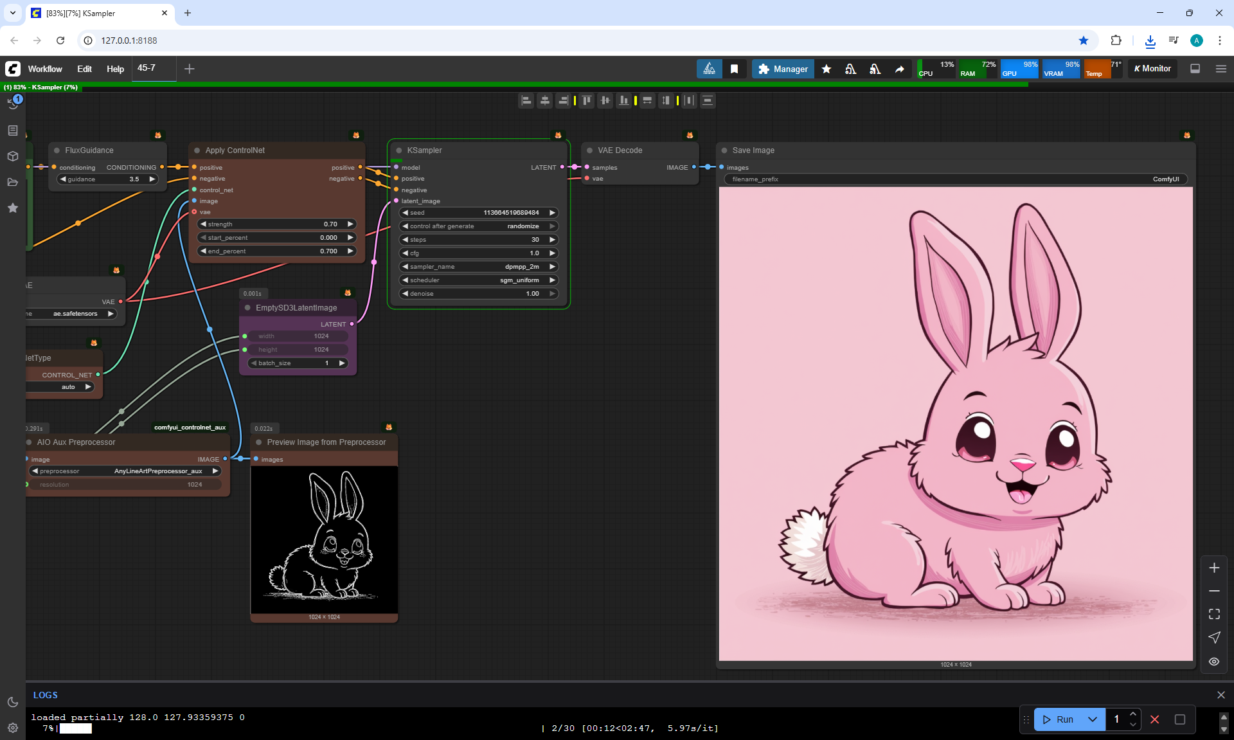Open the sampler_name dropdown in KSampler
The width and height of the screenshot is (1234, 740).
pos(478,266)
